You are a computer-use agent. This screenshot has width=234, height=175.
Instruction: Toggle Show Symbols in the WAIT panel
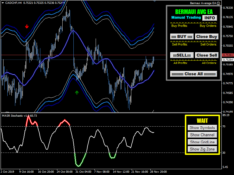(202, 128)
